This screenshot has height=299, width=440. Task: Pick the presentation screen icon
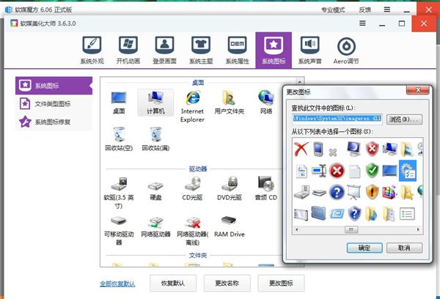click(354, 192)
